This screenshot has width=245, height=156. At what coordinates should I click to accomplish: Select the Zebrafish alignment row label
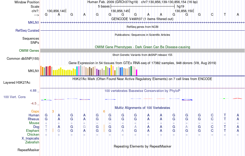click(32, 142)
